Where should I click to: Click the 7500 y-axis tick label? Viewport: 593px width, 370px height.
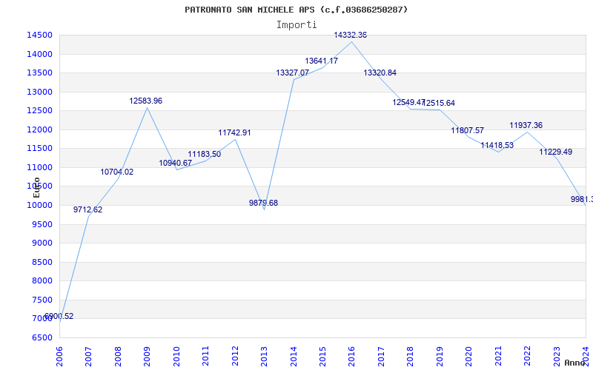point(42,300)
